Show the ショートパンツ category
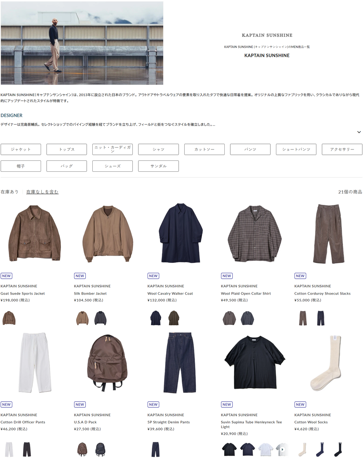Screen dimensions: 364x461 pyautogui.click(x=296, y=149)
